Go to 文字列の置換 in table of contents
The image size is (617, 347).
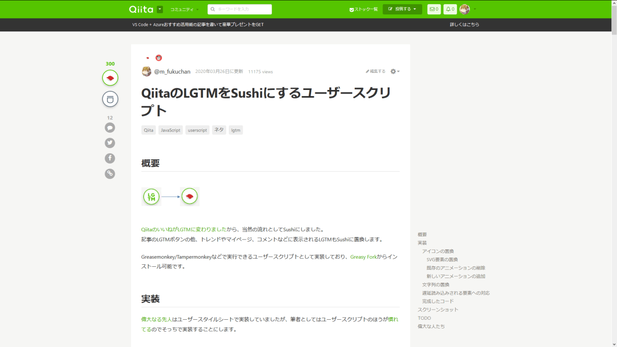pos(435,285)
